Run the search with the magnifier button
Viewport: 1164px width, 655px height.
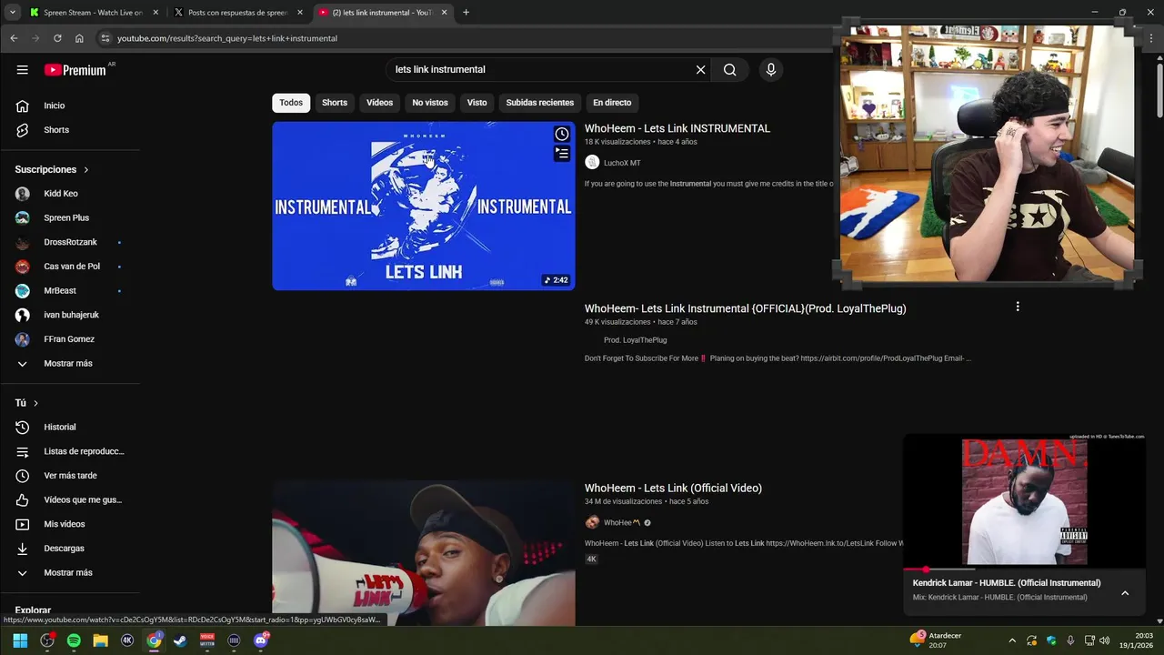[x=729, y=70]
